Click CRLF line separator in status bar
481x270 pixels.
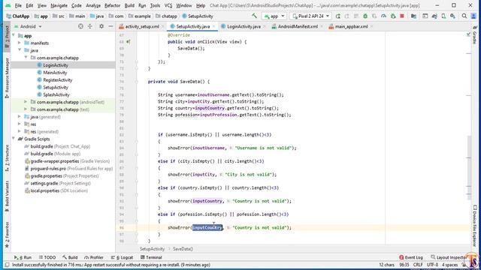(418, 265)
